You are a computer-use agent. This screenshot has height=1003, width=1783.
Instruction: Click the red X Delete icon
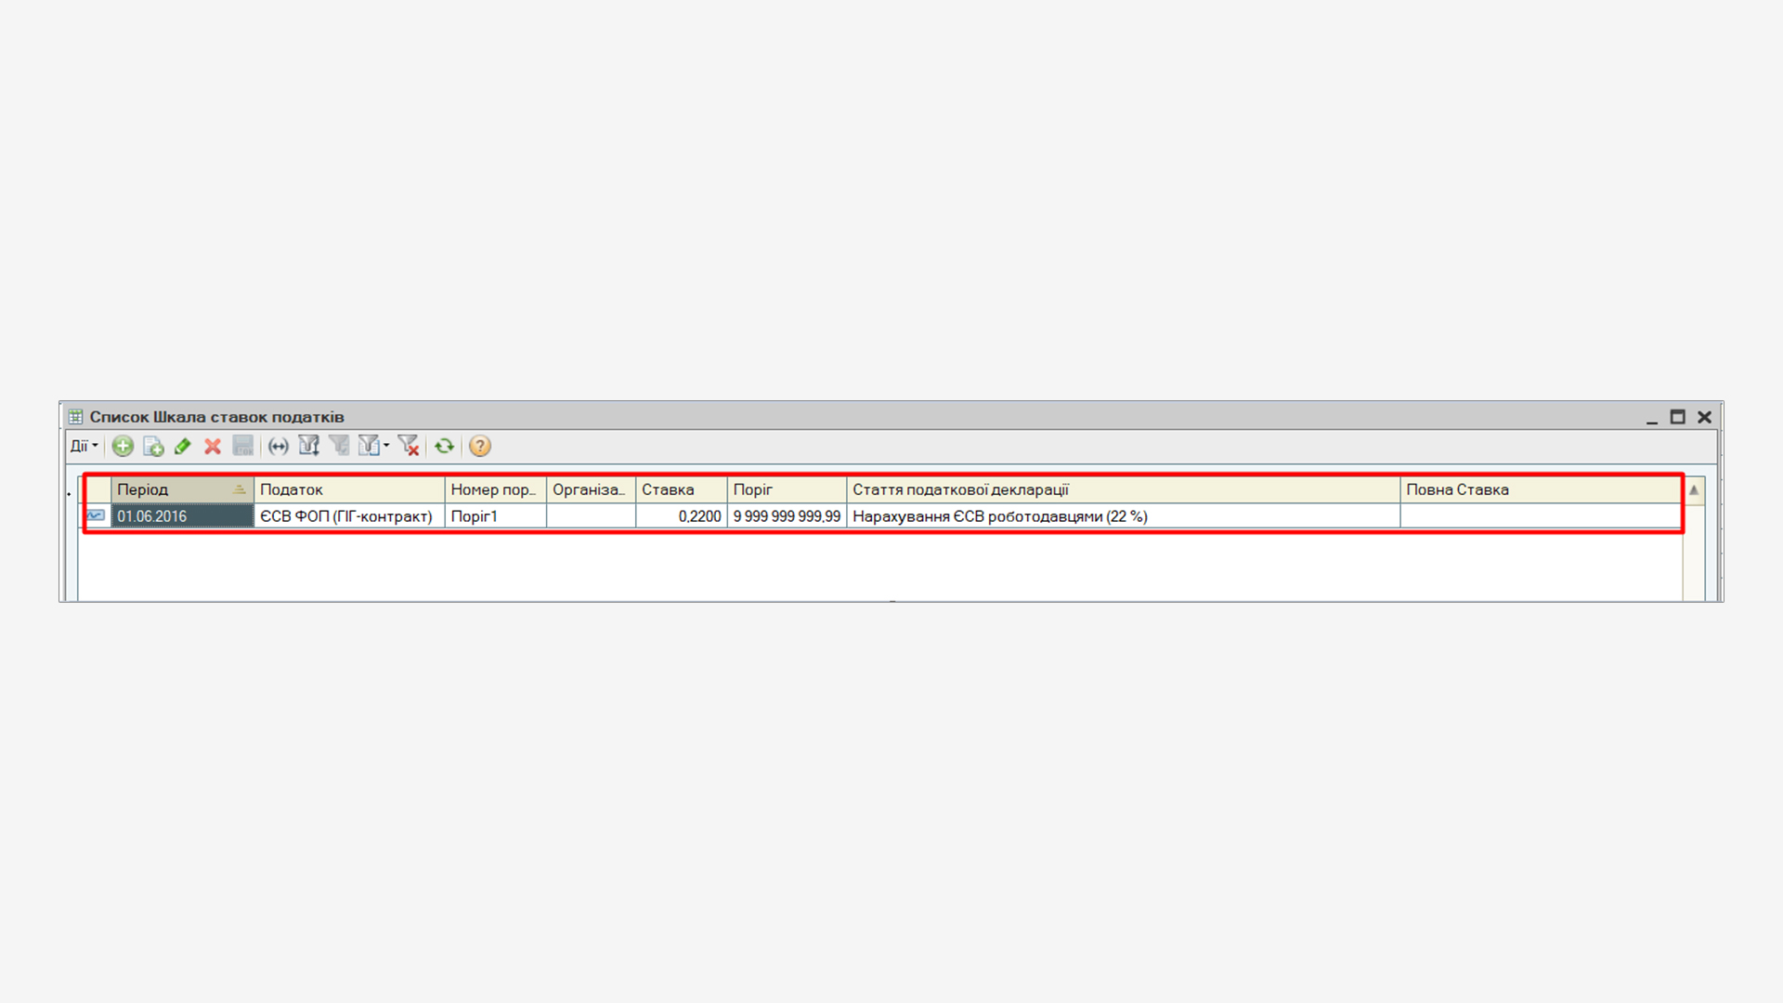(x=213, y=447)
